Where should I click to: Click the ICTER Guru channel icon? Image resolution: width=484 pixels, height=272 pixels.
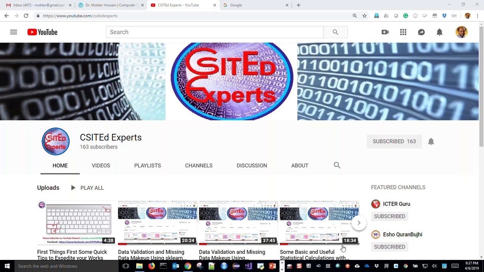(x=375, y=204)
